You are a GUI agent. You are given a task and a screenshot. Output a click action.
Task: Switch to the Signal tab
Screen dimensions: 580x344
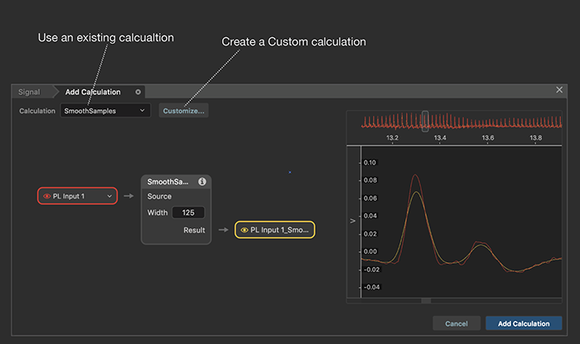[29, 92]
